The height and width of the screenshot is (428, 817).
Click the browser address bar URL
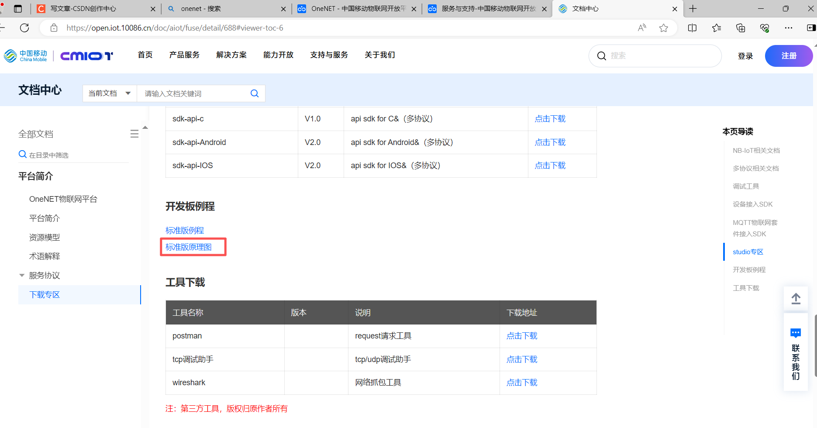pyautogui.click(x=175, y=28)
